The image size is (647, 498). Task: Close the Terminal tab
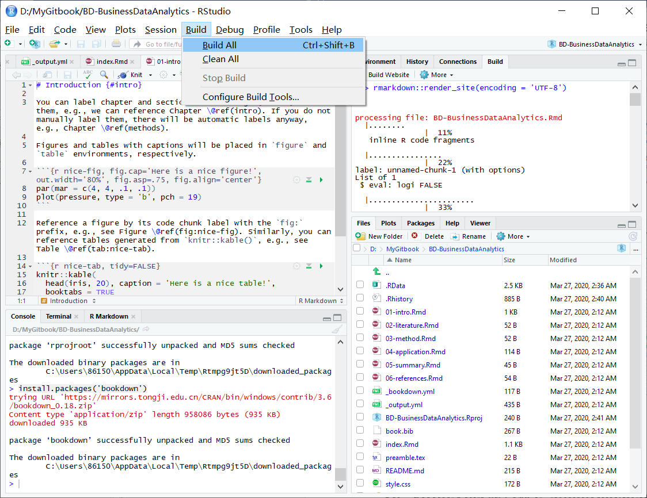click(x=77, y=316)
